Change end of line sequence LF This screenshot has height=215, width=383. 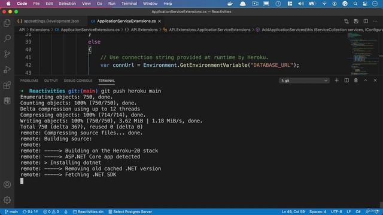click(x=348, y=211)
